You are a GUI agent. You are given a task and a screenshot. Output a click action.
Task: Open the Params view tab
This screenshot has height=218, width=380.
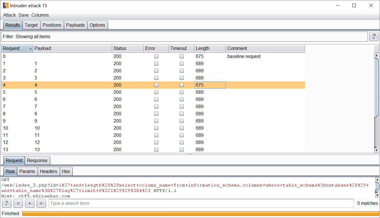point(27,171)
